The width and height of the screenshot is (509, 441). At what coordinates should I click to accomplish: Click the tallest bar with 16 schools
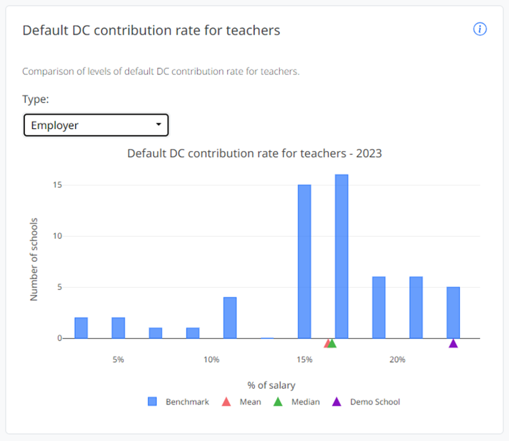[342, 256]
